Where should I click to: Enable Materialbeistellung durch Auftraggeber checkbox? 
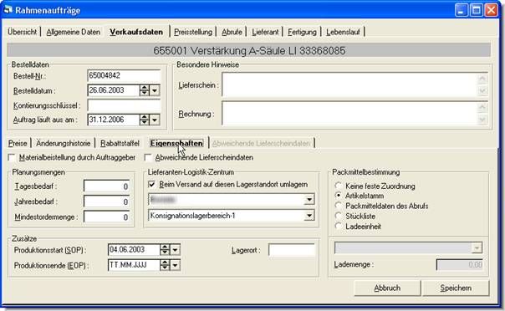12,157
